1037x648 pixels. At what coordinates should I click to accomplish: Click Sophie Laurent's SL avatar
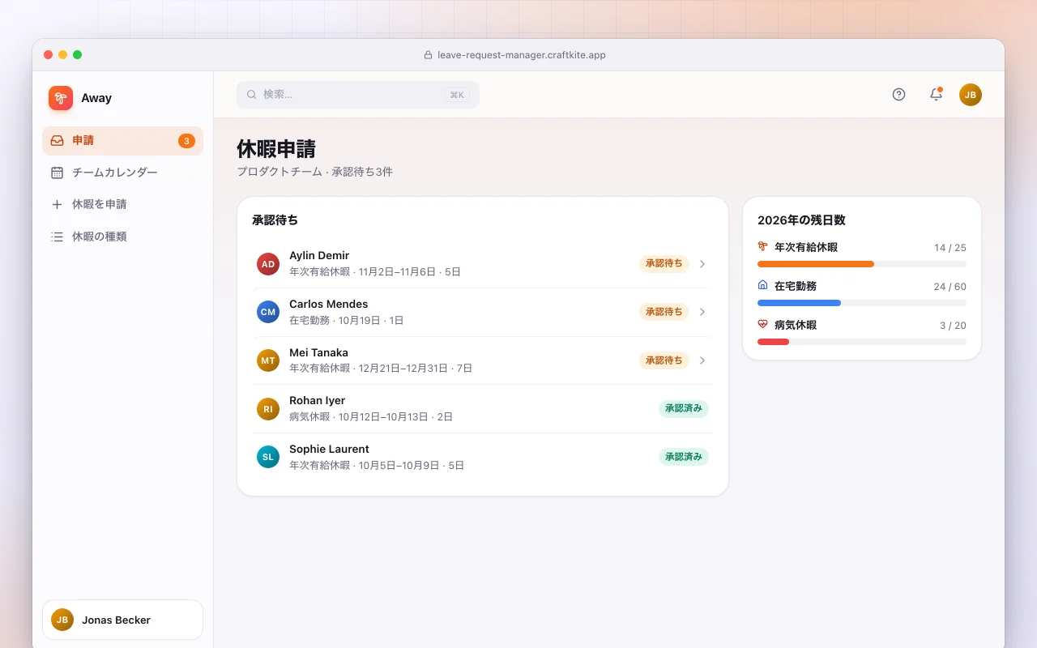(x=268, y=457)
